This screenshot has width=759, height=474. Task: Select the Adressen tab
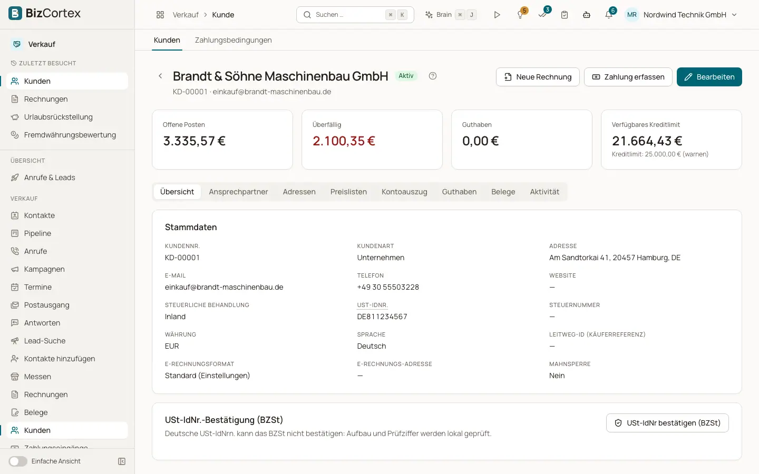pyautogui.click(x=299, y=192)
